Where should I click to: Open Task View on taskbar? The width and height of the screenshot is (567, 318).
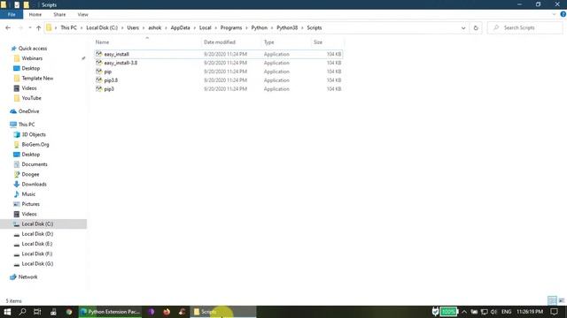coord(37,312)
